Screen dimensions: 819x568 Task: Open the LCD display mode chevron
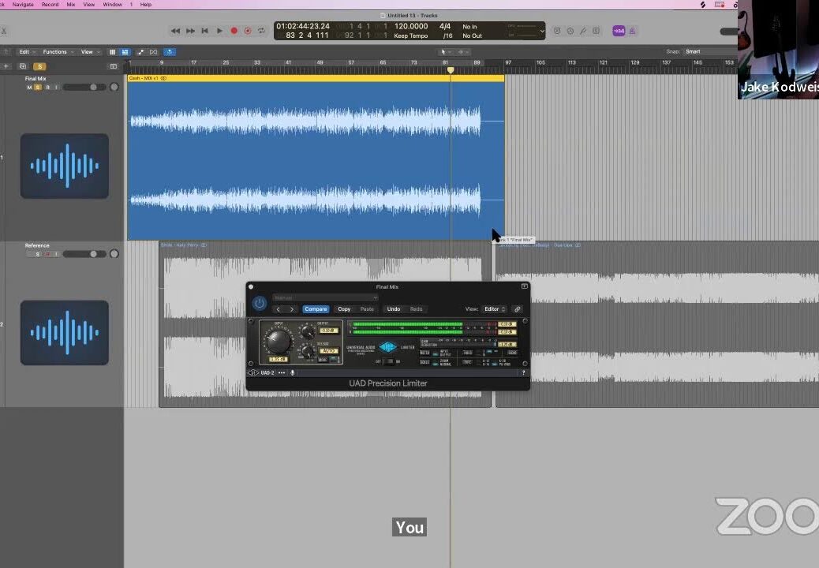[x=542, y=31]
